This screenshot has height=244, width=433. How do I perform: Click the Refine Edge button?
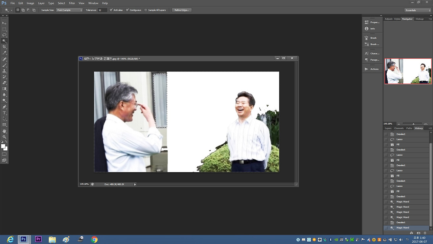point(182,10)
